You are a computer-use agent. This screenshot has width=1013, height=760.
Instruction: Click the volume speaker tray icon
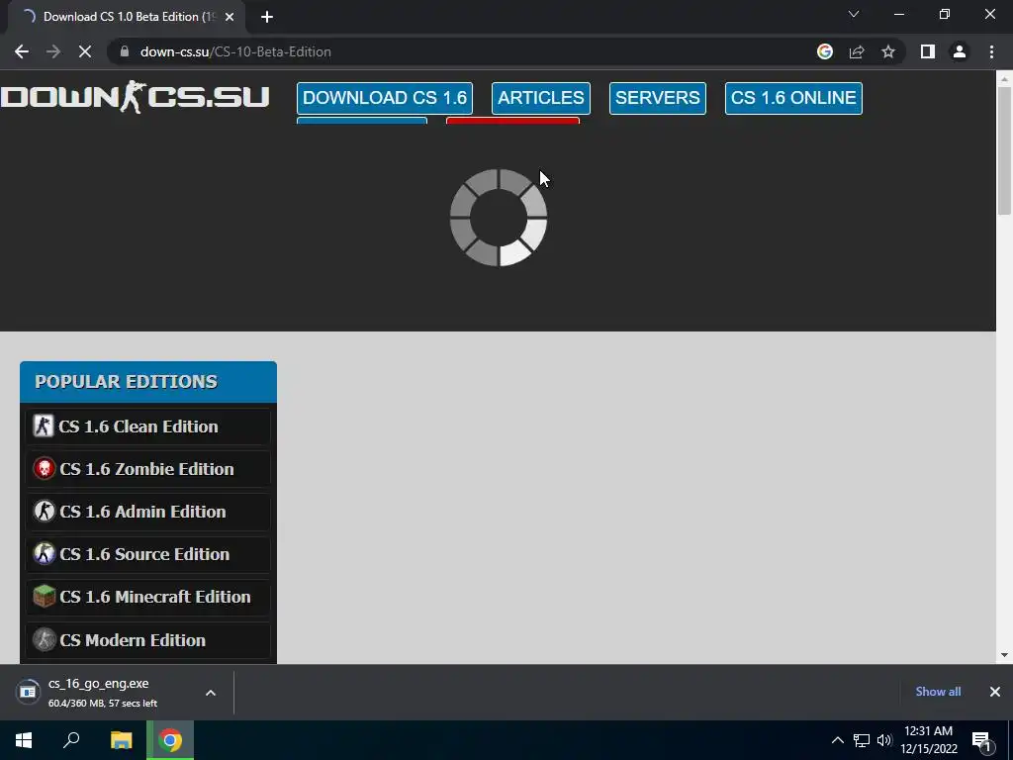point(884,740)
